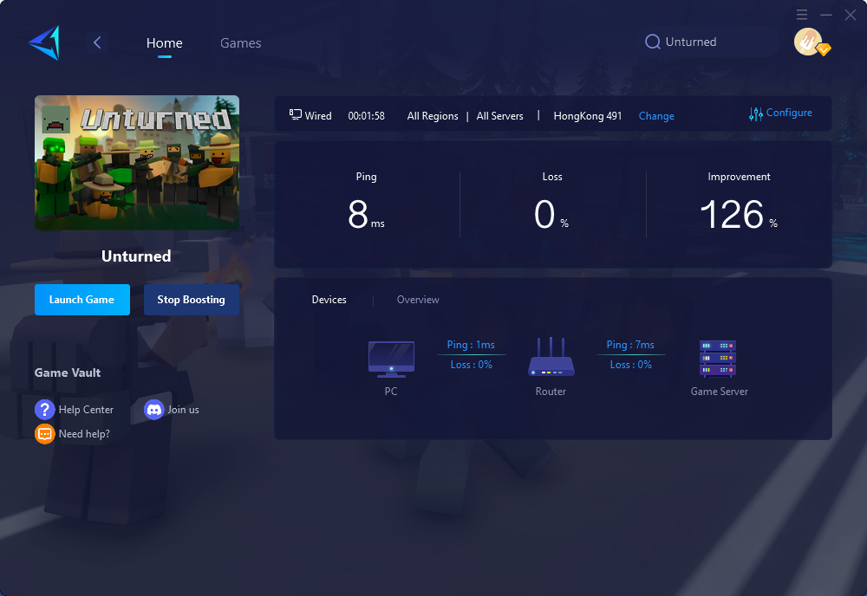Go back using the left chevron arrow
This screenshot has height=596, width=867.
[97, 42]
